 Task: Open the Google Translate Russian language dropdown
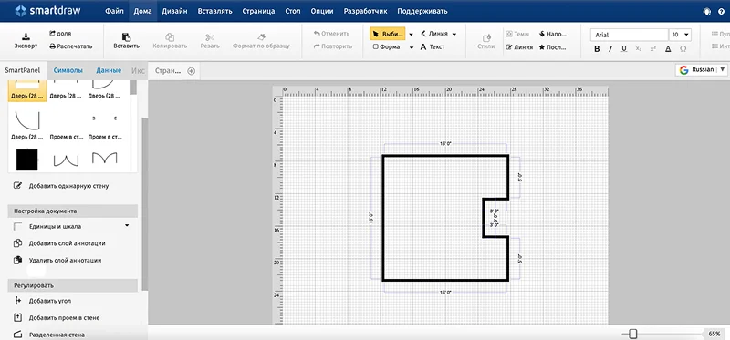[701, 70]
